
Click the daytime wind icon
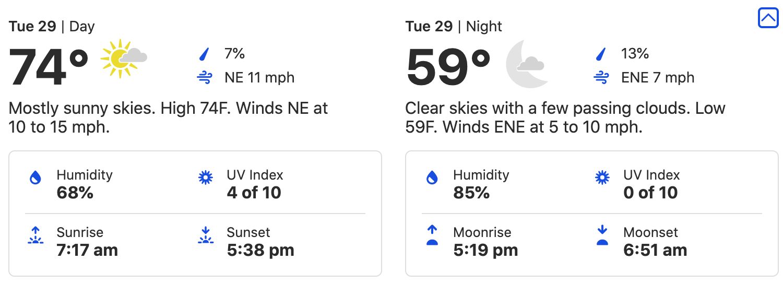pyautogui.click(x=204, y=78)
